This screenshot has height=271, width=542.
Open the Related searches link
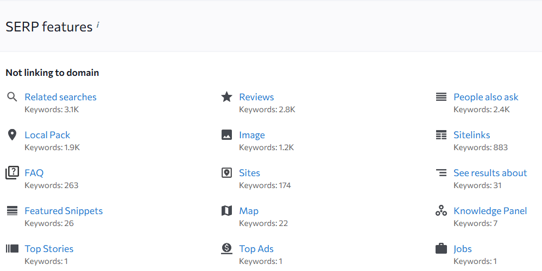[x=60, y=97]
